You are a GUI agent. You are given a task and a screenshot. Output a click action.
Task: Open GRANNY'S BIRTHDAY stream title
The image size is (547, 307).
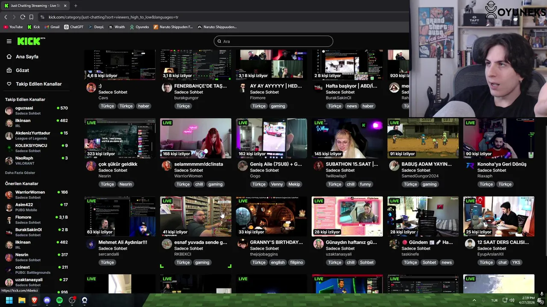coord(276,242)
